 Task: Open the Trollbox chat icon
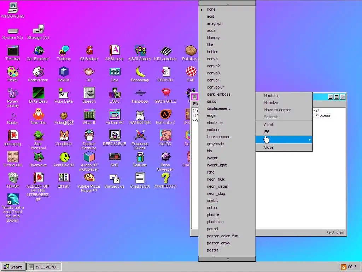click(x=64, y=53)
